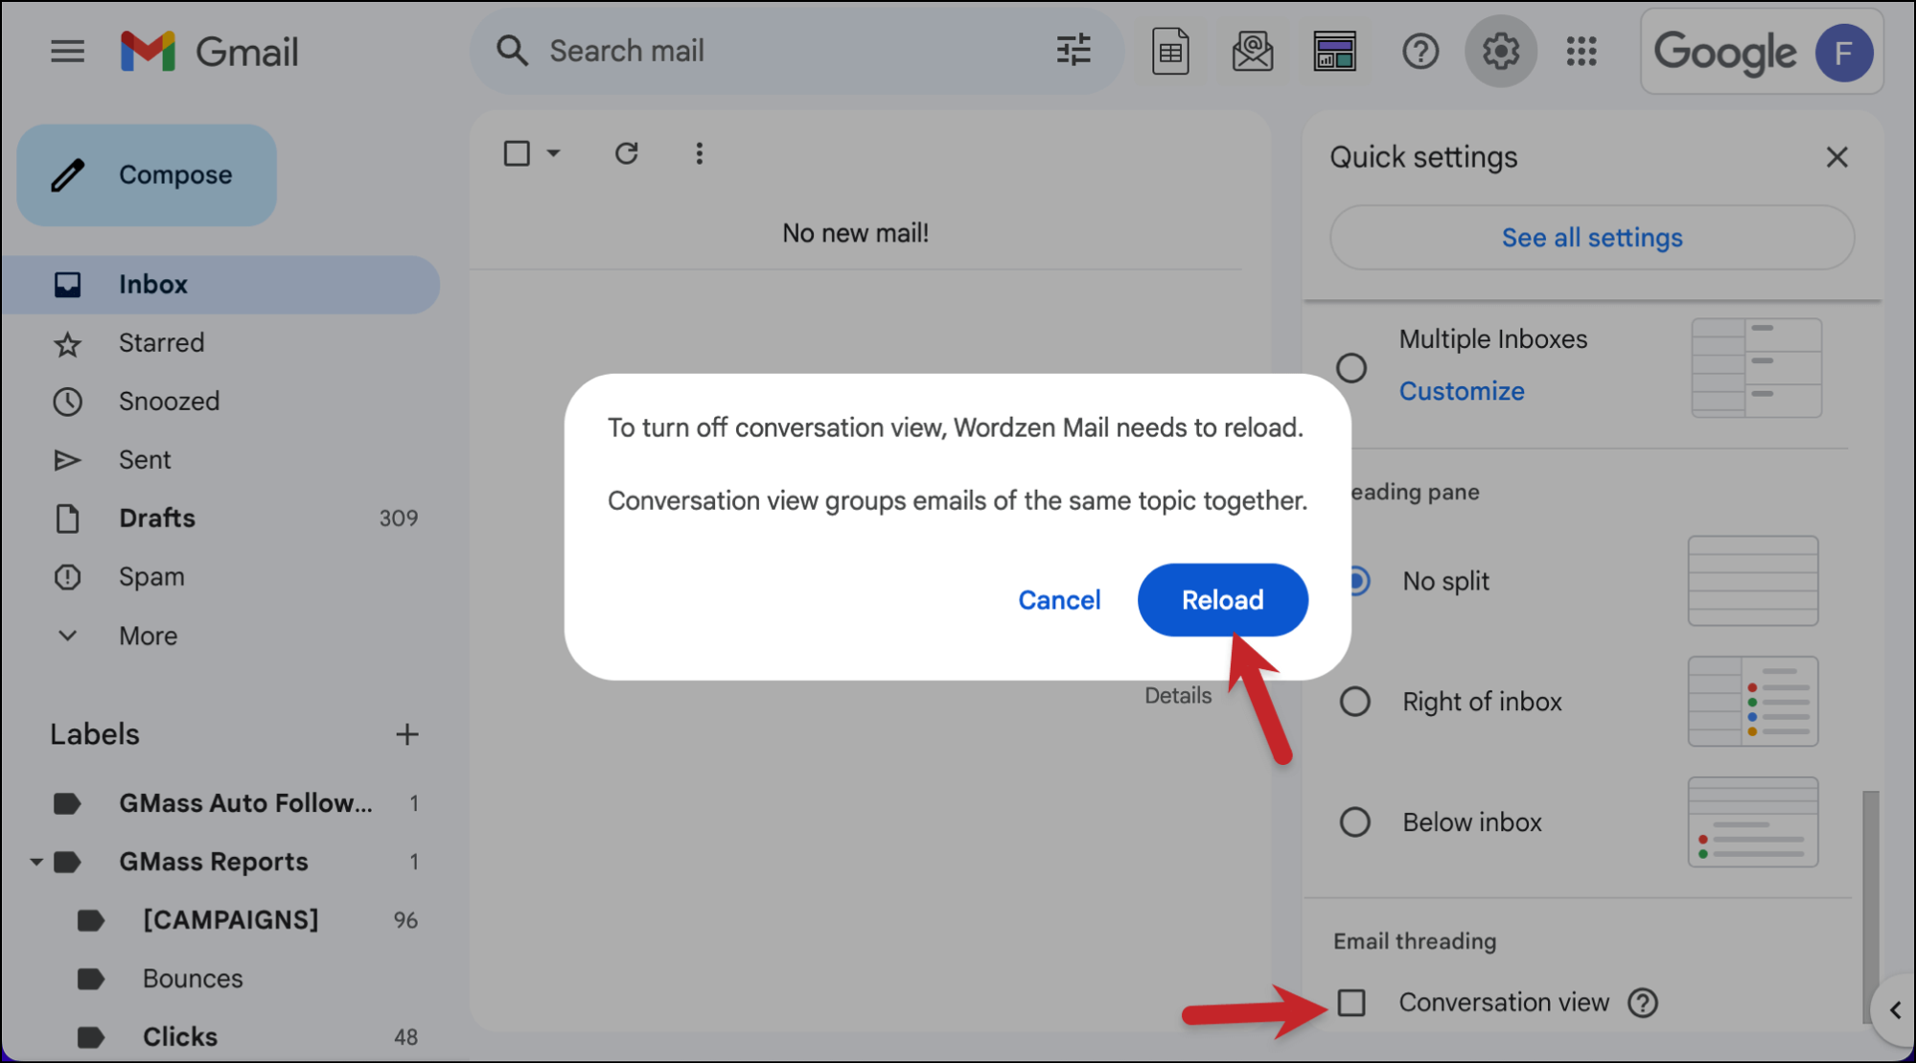This screenshot has width=1916, height=1064.
Task: Open Conversation view help icon
Action: pos(1643,1004)
